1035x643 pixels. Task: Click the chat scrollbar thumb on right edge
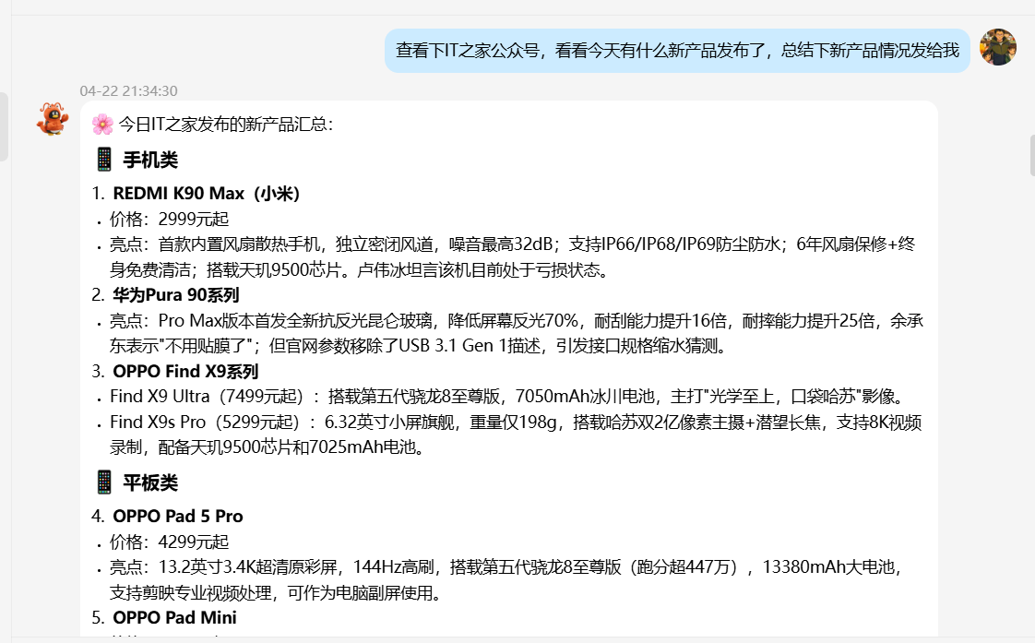tap(1031, 155)
